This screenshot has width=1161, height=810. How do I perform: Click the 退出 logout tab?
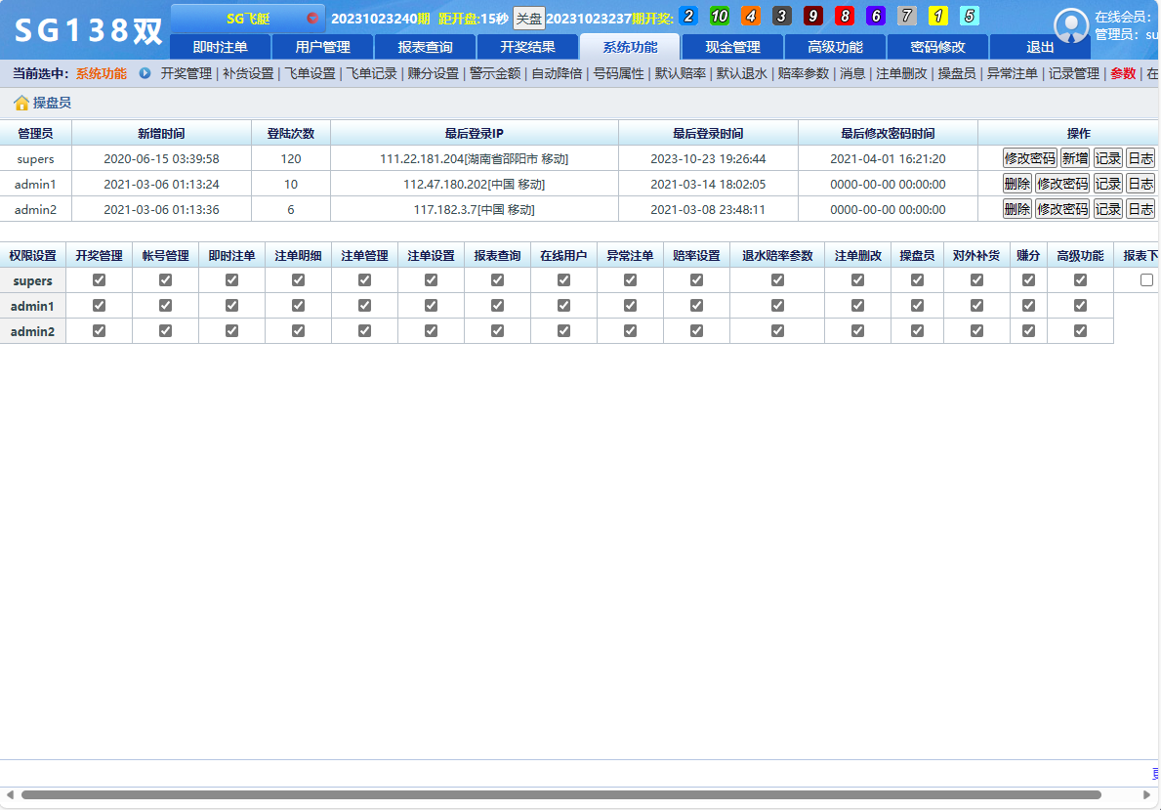pos(1040,47)
